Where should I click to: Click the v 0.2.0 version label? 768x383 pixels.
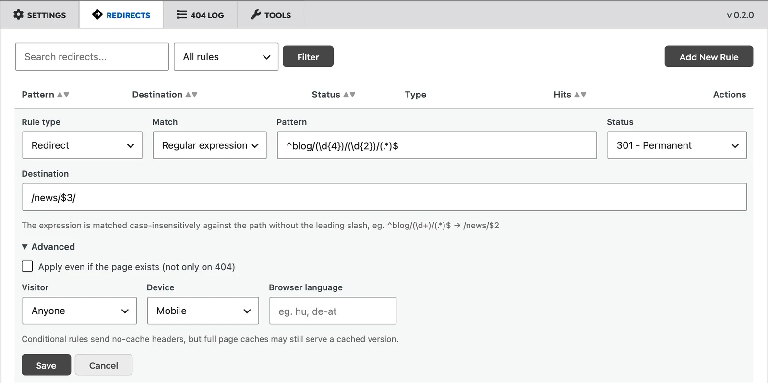pos(740,15)
